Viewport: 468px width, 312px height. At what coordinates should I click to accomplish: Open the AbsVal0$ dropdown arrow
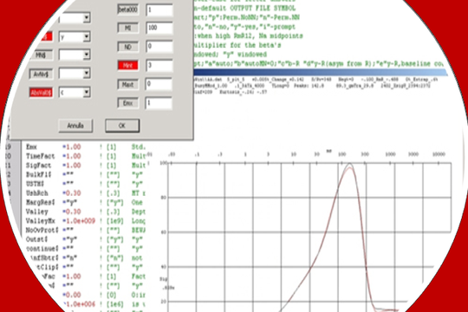pos(87,92)
